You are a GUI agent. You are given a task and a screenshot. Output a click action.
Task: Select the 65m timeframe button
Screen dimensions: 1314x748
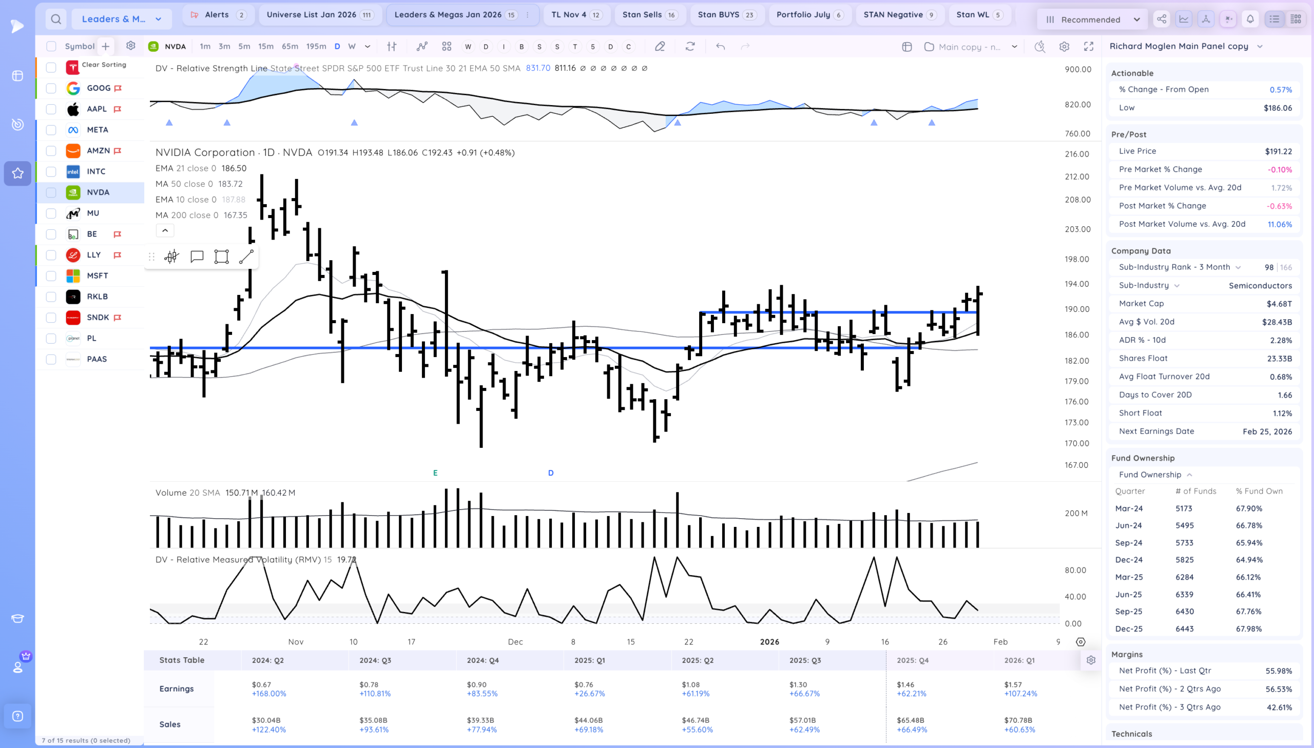tap(290, 46)
